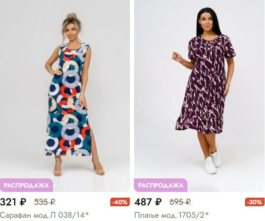
Task: Show the second purple dress photo via carousel dot
Action: (x=194, y=186)
